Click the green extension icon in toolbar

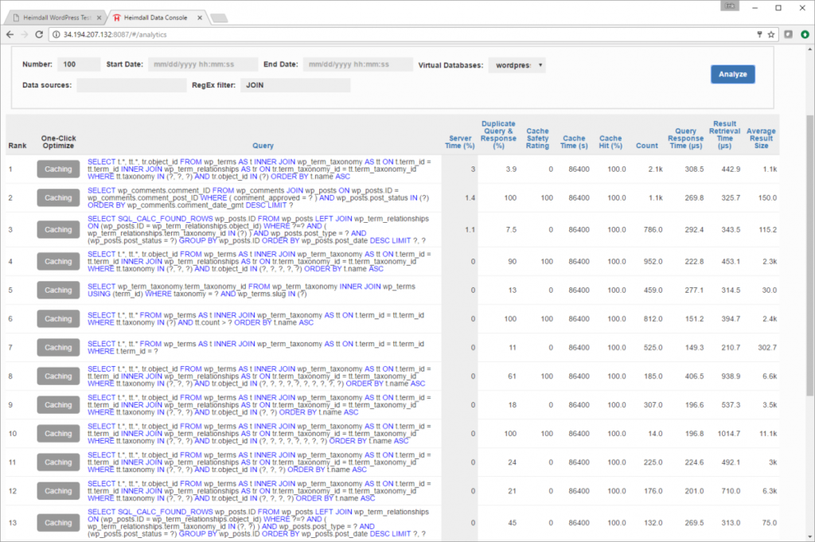coord(805,34)
